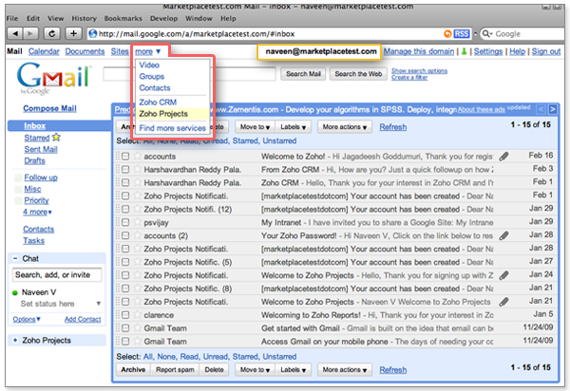
Task: Open the browser History menu
Action: 84,18
